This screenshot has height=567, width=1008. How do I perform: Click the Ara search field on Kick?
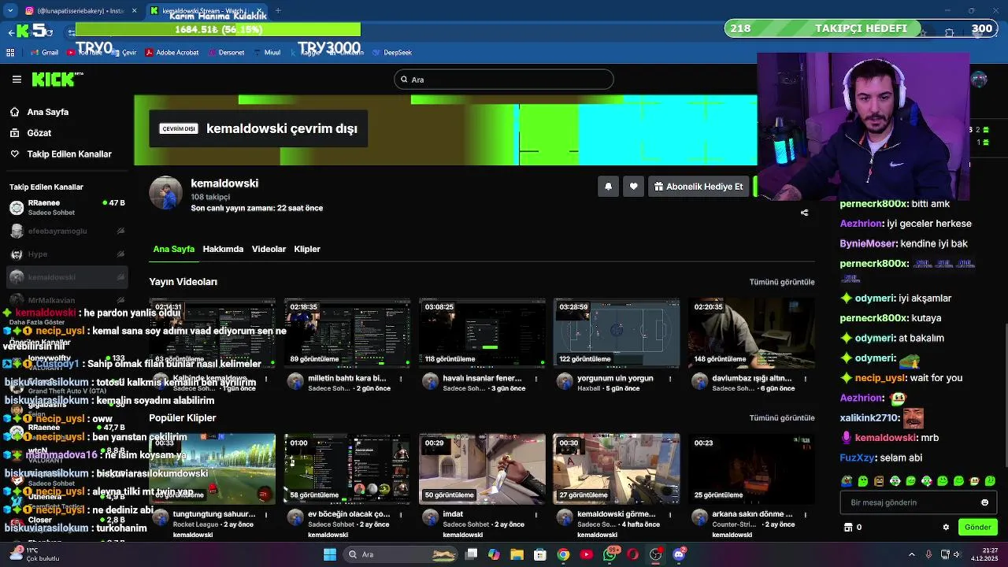(x=504, y=80)
